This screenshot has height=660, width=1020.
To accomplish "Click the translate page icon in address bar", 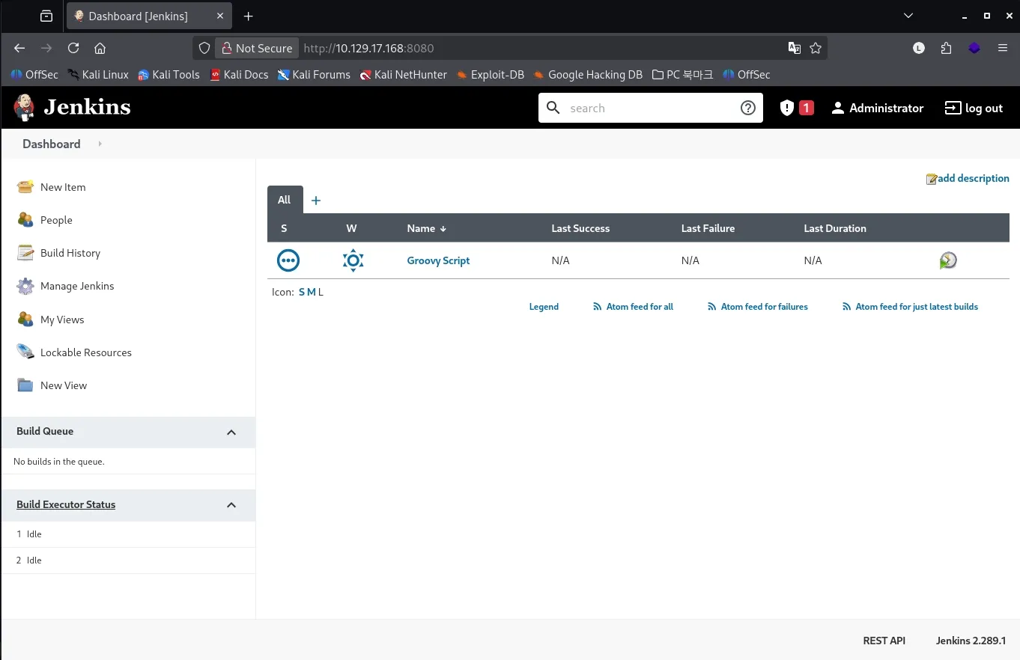I will point(795,48).
